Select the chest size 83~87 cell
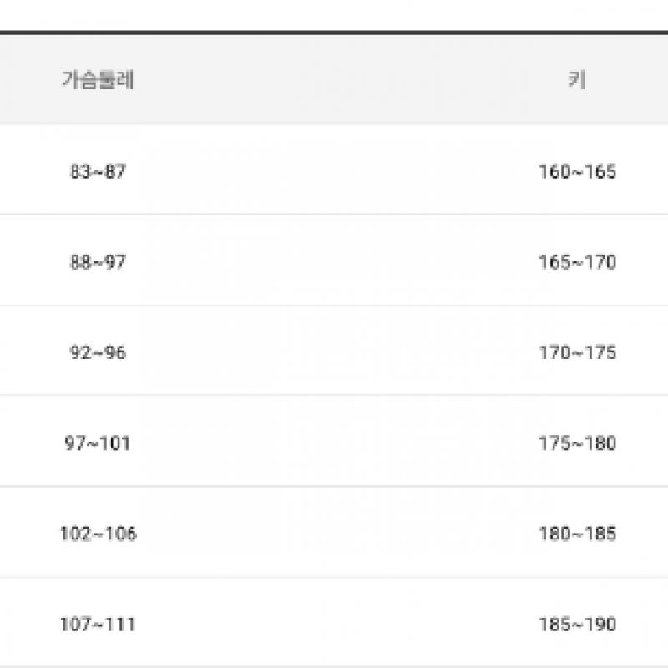Image resolution: width=668 pixels, height=668 pixels. pyautogui.click(x=98, y=172)
